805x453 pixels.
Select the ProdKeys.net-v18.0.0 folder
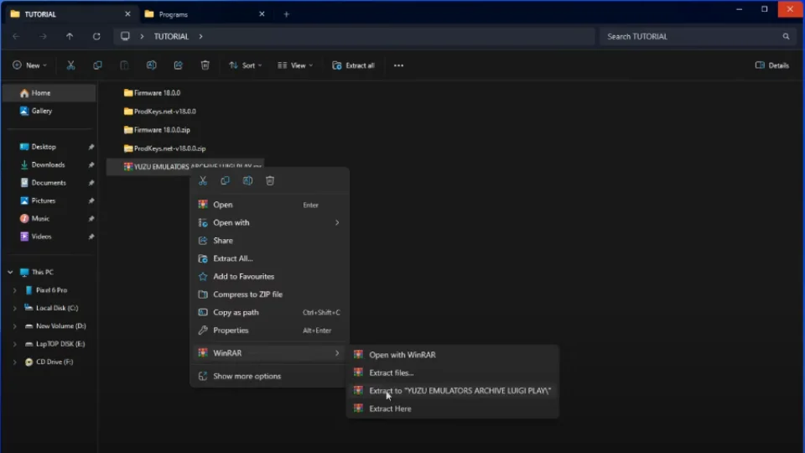pos(159,112)
